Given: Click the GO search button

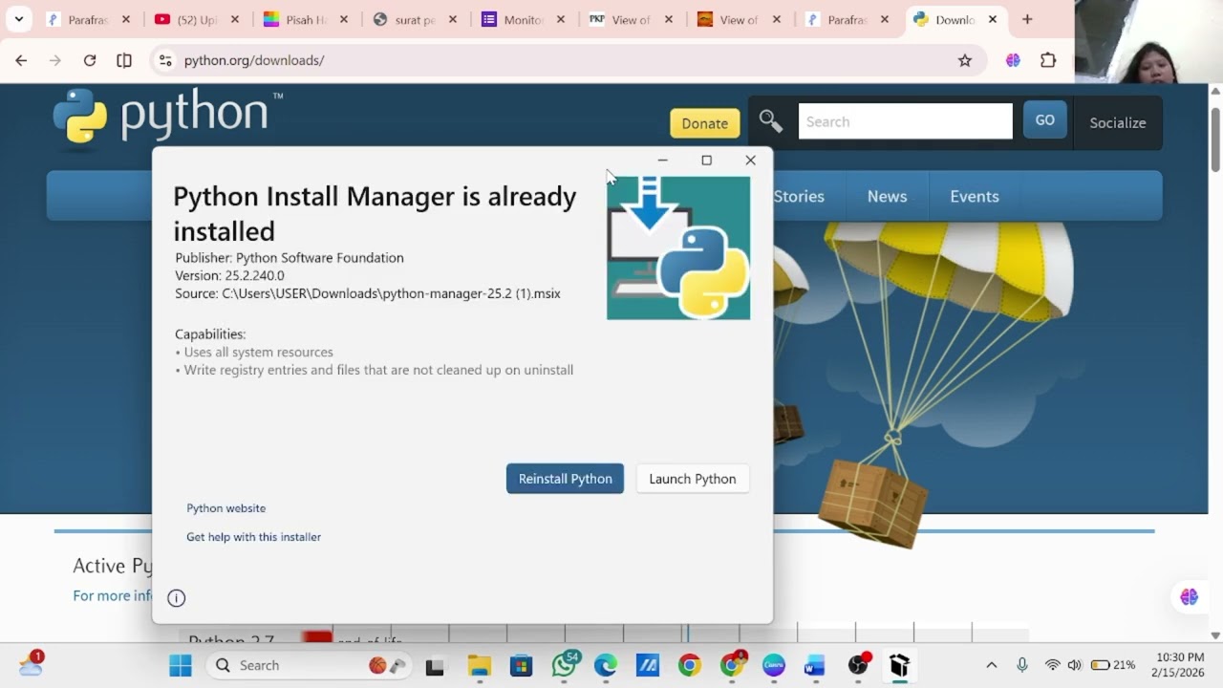Looking at the screenshot, I should click(x=1045, y=120).
